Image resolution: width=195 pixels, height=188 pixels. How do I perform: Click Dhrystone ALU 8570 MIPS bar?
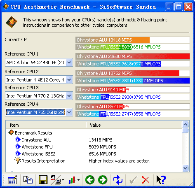coord(133,107)
